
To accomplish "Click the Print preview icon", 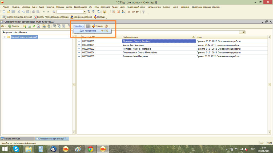I will pyautogui.click(x=38, y=12).
